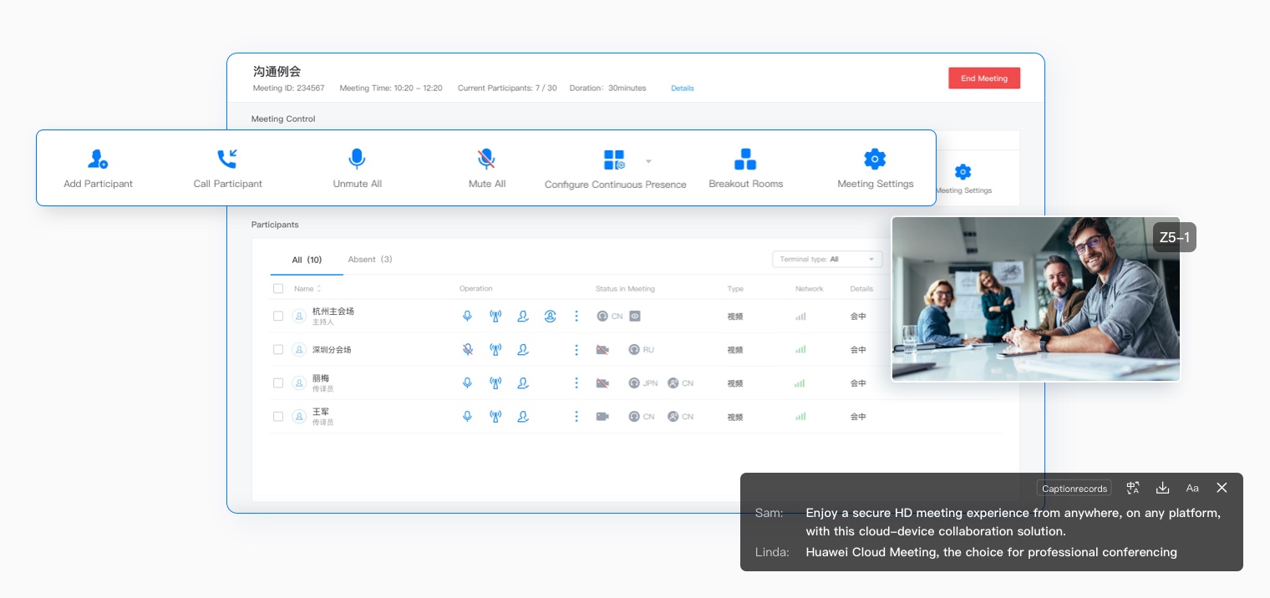
Task: Open Breakout Rooms
Action: click(x=745, y=160)
